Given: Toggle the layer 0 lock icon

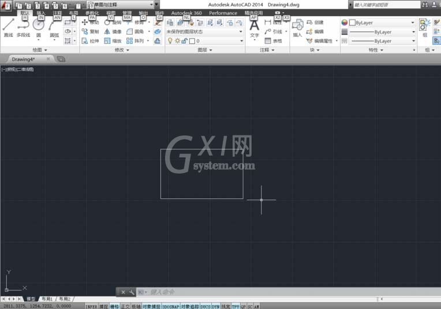Looking at the screenshot, I should 184,41.
